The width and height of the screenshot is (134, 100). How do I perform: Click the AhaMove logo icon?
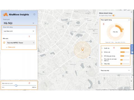click(x=5, y=14)
